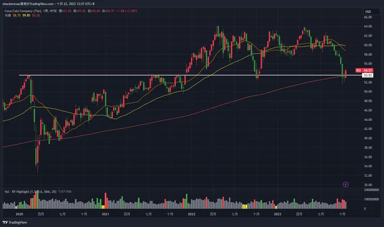
Task: Click the low value 52.84 in the legend
Action: (x=96, y=11)
